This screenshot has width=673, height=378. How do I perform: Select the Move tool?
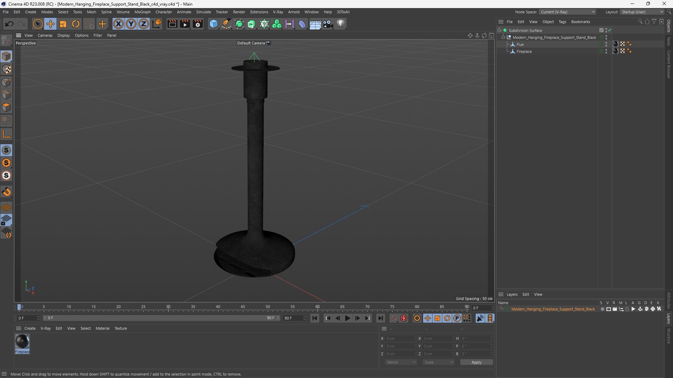coord(50,24)
